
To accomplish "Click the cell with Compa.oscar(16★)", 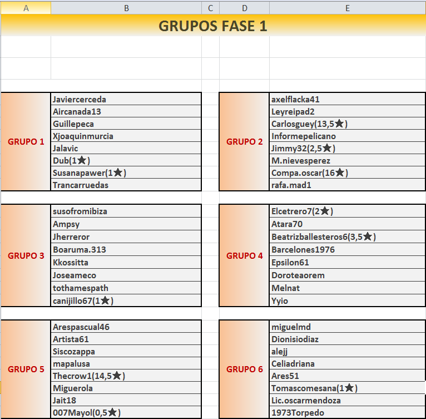I will coord(346,173).
